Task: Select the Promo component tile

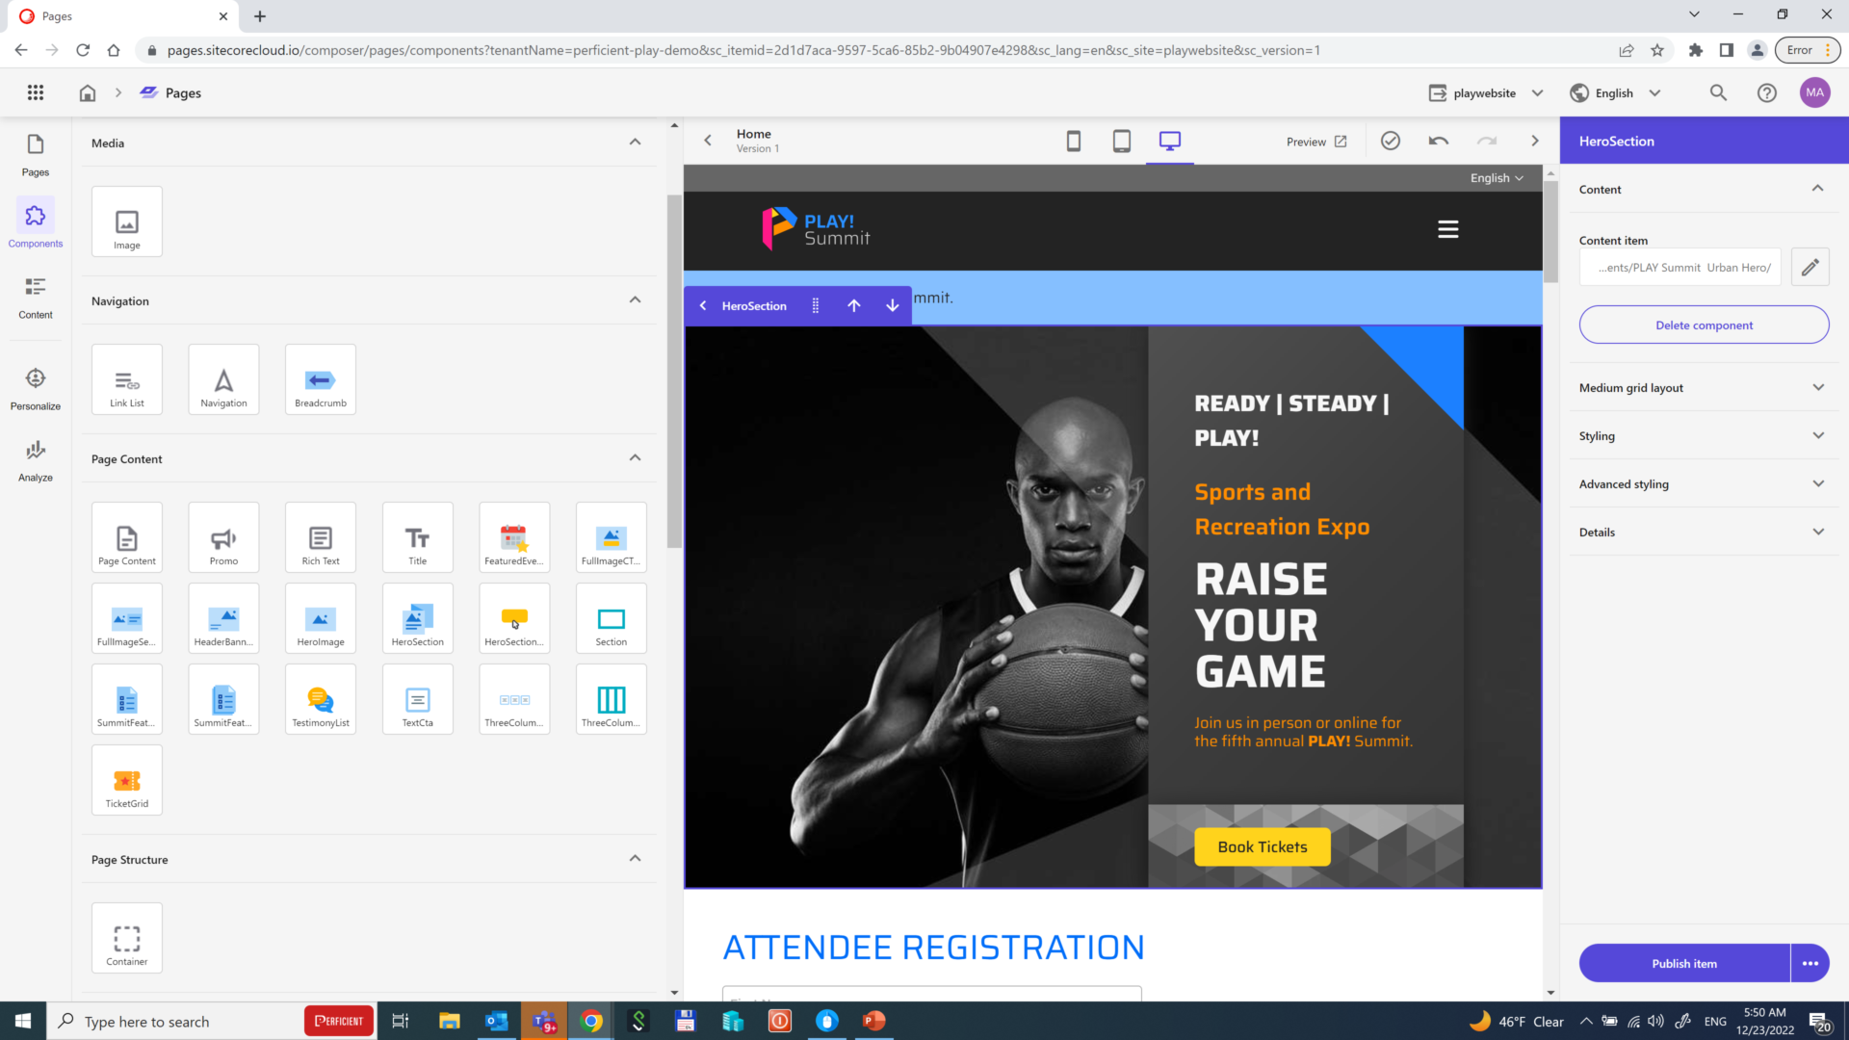Action: 223,537
